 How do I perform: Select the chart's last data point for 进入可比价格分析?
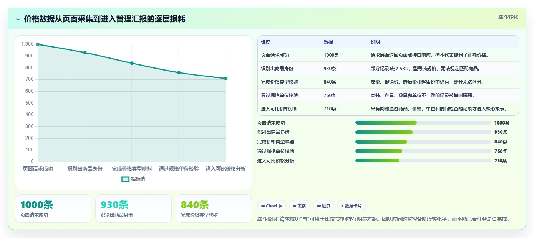[x=226, y=79]
